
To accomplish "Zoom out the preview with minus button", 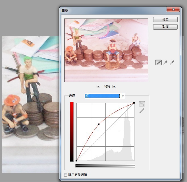I will 98,86.
